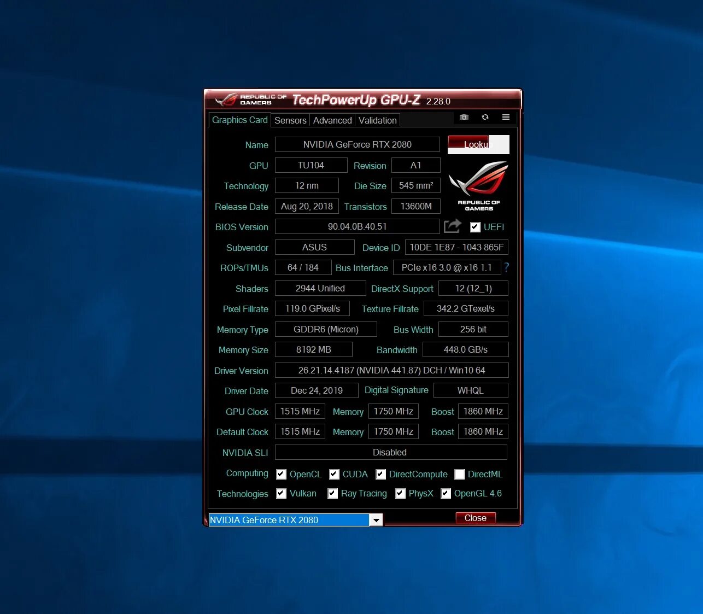Click the Die Size value 545 mm²
The width and height of the screenshot is (703, 614).
tap(416, 185)
